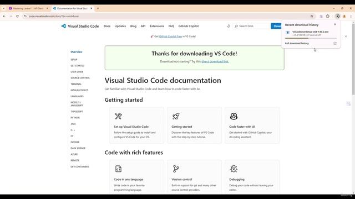Expand the TERMINAL sidebar section
The width and height of the screenshot is (355, 199).
click(x=76, y=84)
